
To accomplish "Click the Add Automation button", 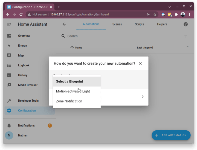I will [x=171, y=135].
